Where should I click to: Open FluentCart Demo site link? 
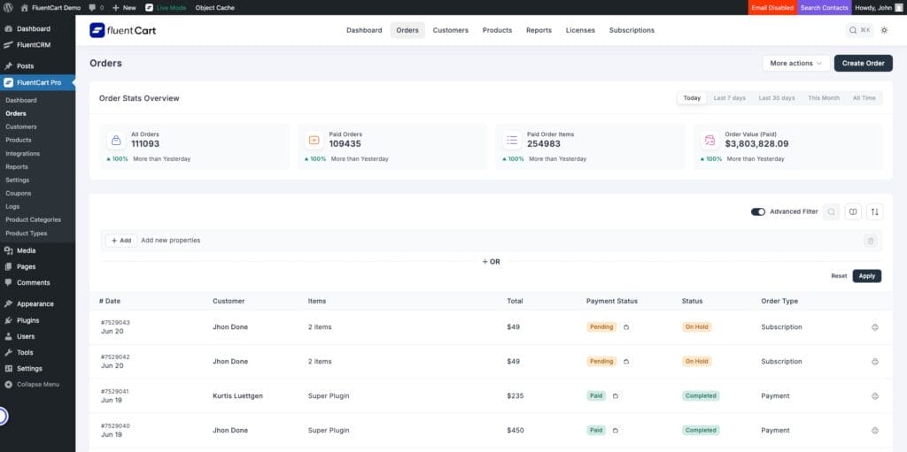50,7
